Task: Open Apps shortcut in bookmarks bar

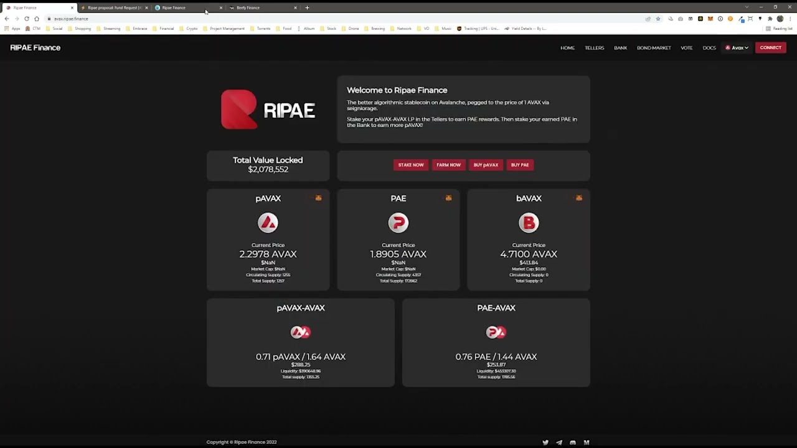Action: [x=12, y=29]
